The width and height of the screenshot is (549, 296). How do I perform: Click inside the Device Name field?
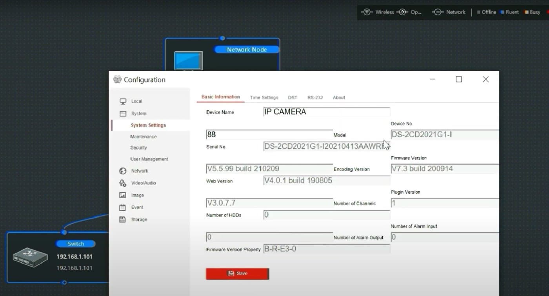tap(326, 111)
